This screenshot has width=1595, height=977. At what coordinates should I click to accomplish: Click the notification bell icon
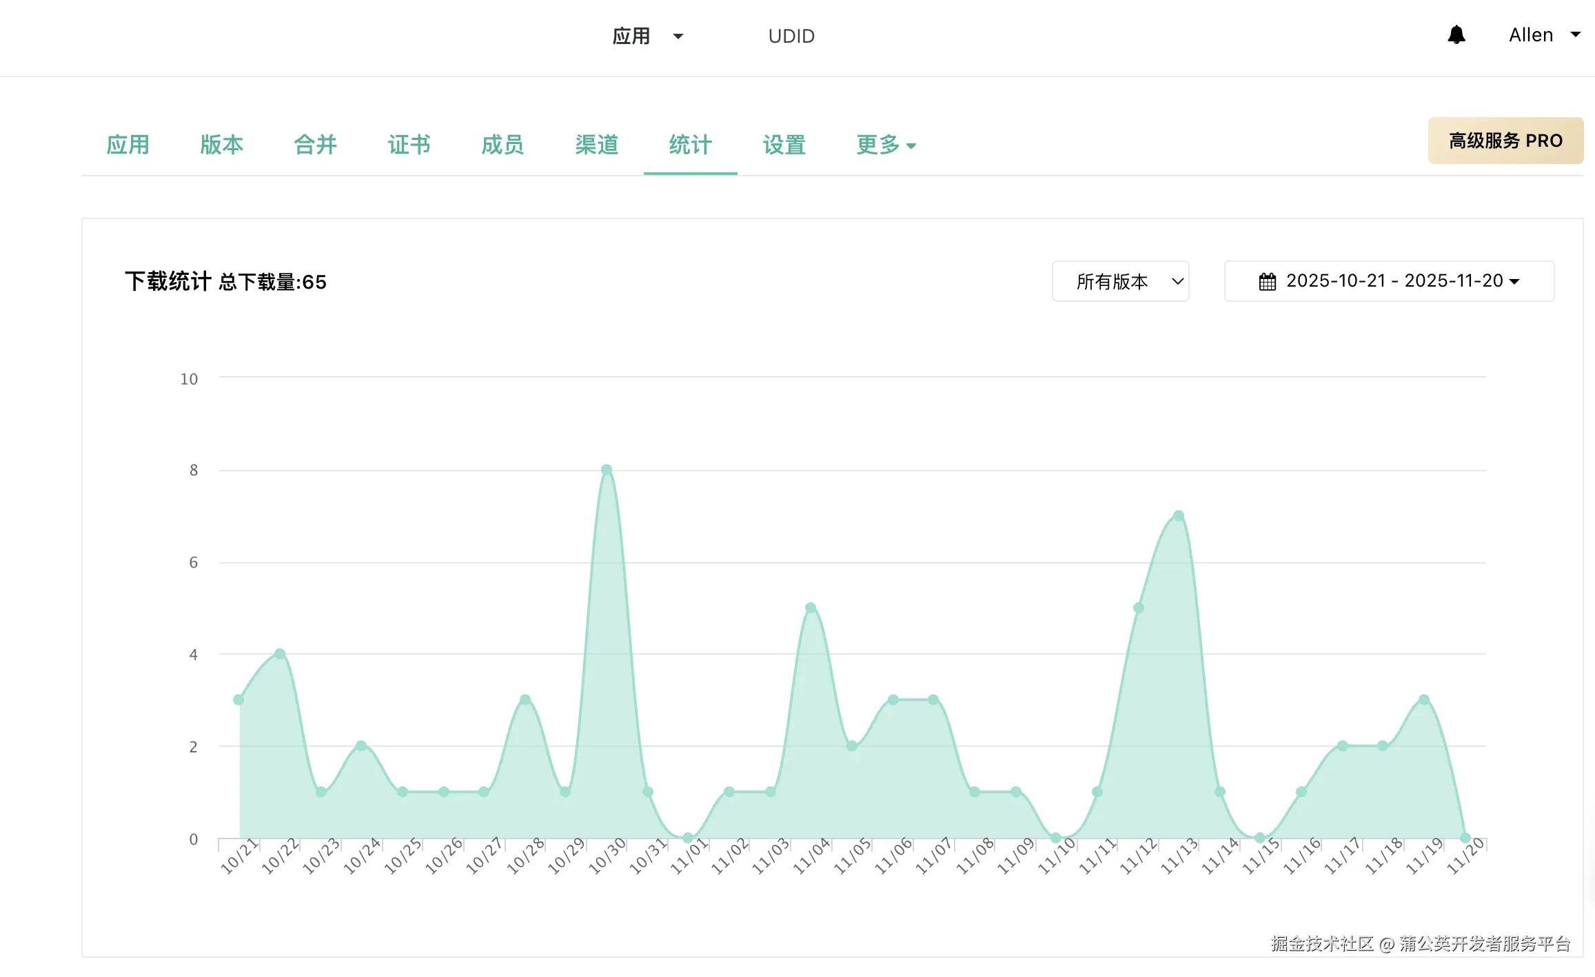tap(1456, 35)
